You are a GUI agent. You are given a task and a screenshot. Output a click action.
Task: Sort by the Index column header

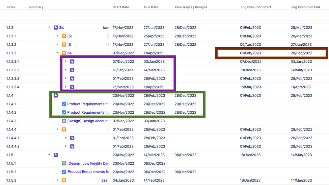[x=11, y=7]
